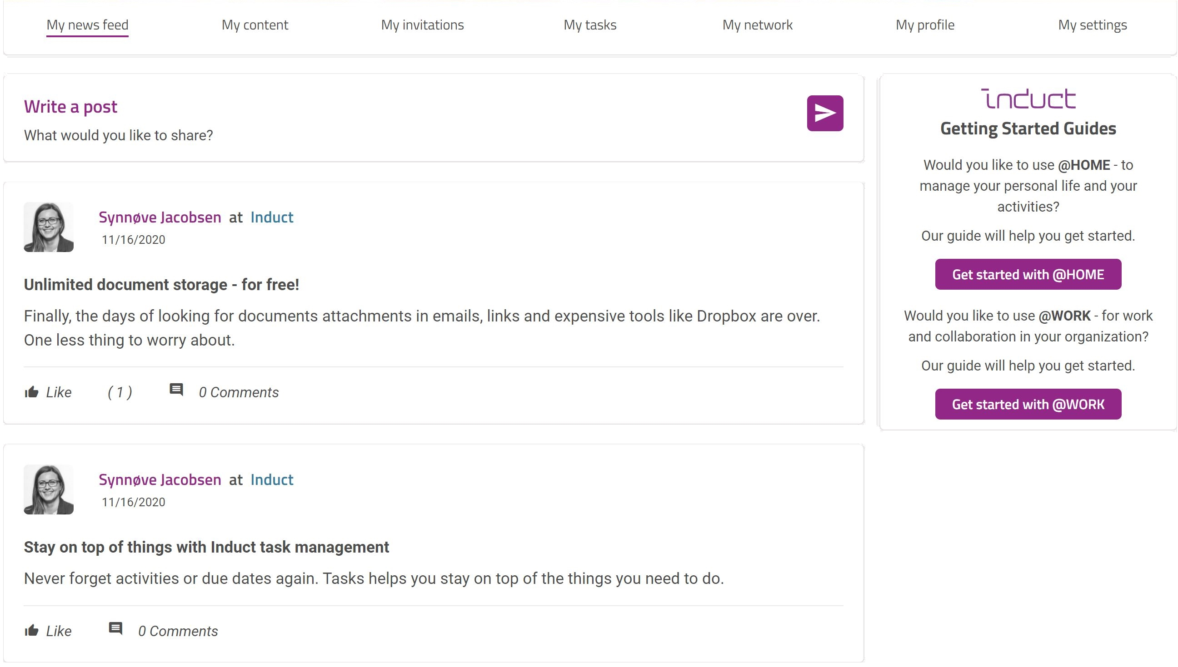Click 11/16/2020 date on task management post
The image size is (1178, 667).
(x=133, y=503)
